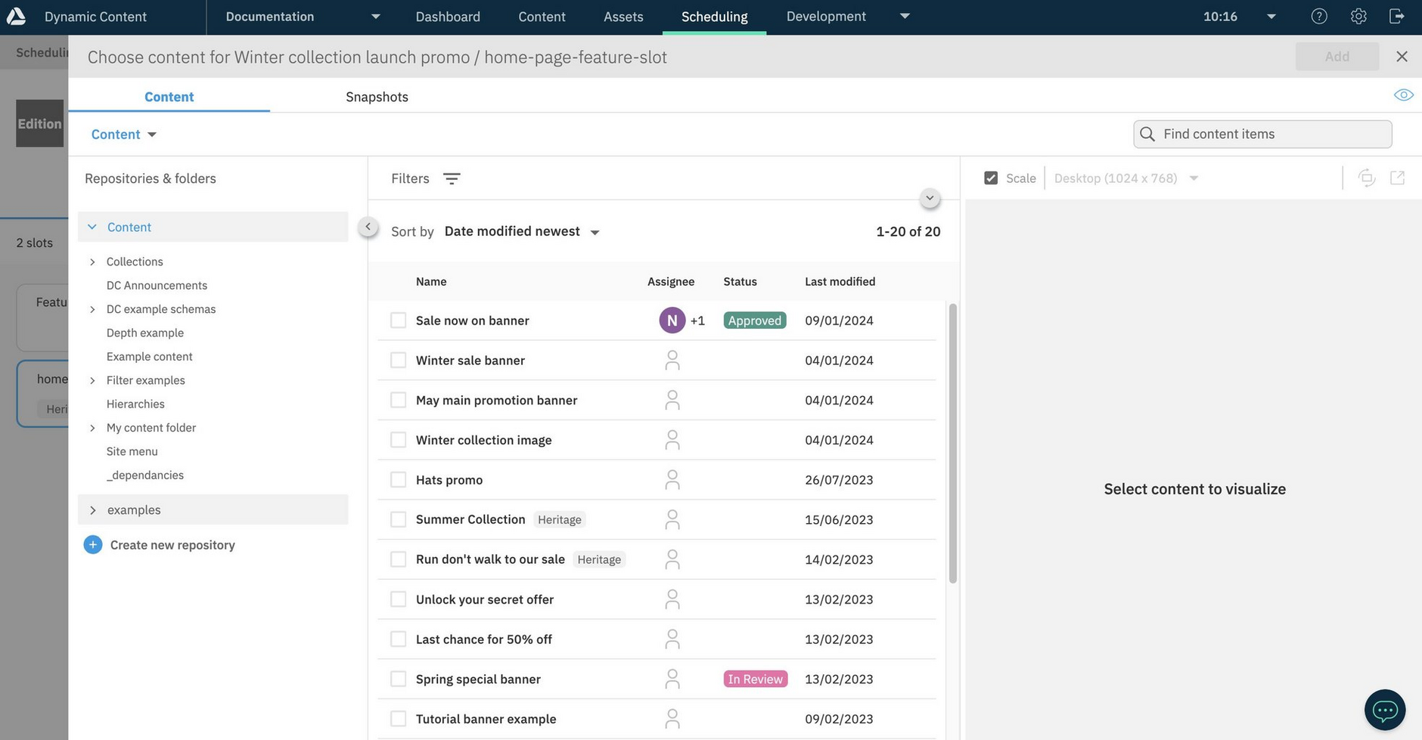The image size is (1422, 740).
Task: Open the Assets menu
Action: tap(623, 17)
